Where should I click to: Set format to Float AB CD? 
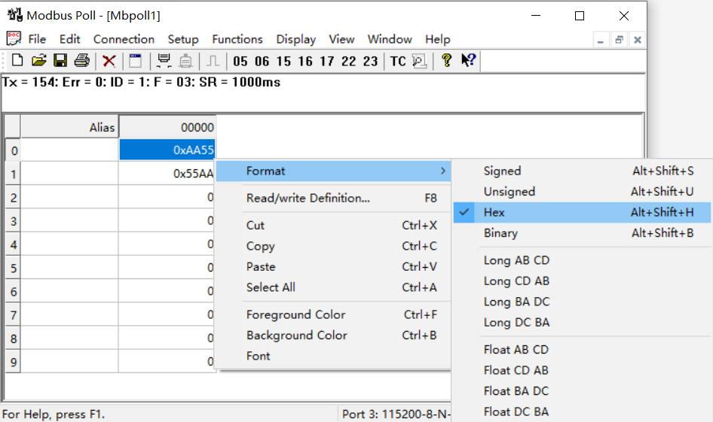(582, 350)
